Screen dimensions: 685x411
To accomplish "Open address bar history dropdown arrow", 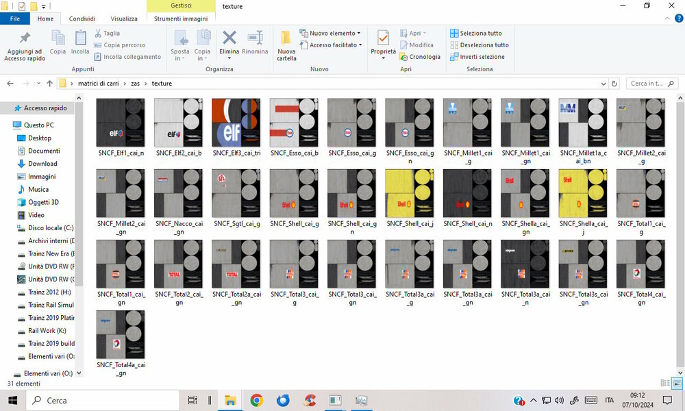I will coord(603,84).
